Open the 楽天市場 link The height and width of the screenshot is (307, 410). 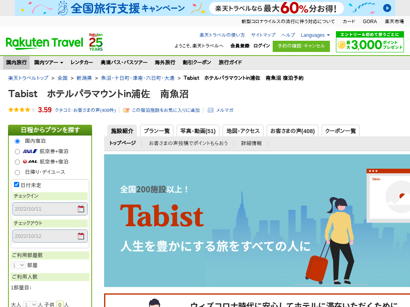[x=394, y=22]
